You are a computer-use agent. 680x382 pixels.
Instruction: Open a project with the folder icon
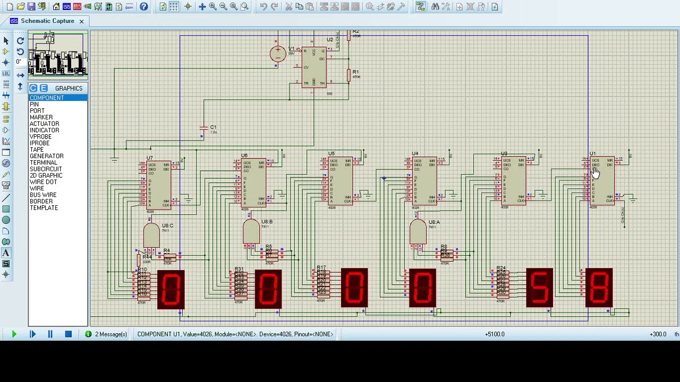(20, 7)
